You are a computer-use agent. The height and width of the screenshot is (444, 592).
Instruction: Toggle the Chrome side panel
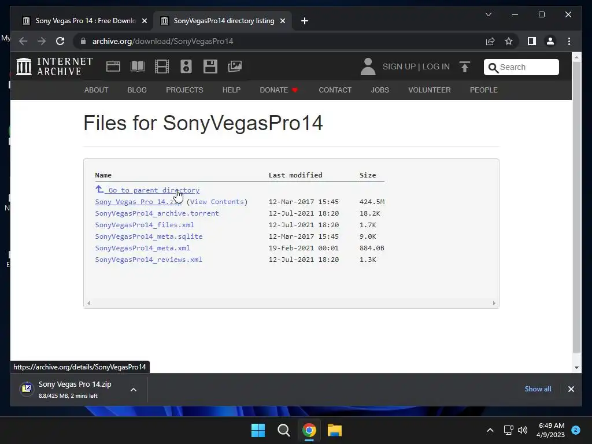[532, 41]
